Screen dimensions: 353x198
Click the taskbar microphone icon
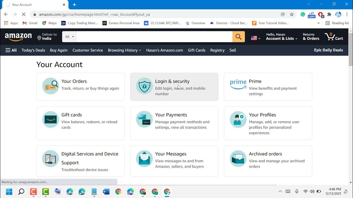tap(297, 191)
